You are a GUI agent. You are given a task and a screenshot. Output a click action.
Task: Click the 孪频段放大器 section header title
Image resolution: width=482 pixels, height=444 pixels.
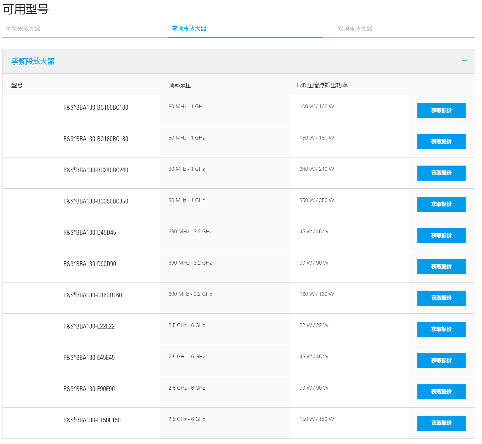pyautogui.click(x=33, y=61)
